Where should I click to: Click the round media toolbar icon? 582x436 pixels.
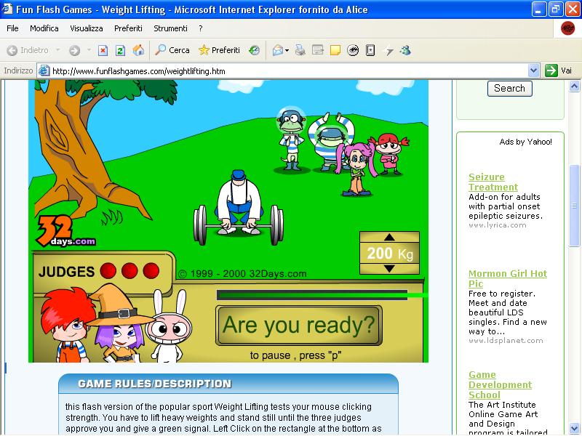click(353, 50)
